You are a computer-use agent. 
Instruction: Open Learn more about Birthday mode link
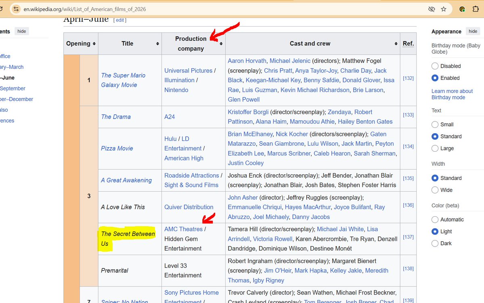(x=452, y=94)
